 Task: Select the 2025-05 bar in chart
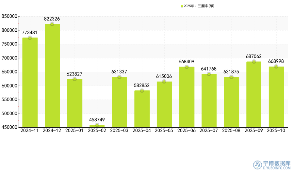pos(164,104)
